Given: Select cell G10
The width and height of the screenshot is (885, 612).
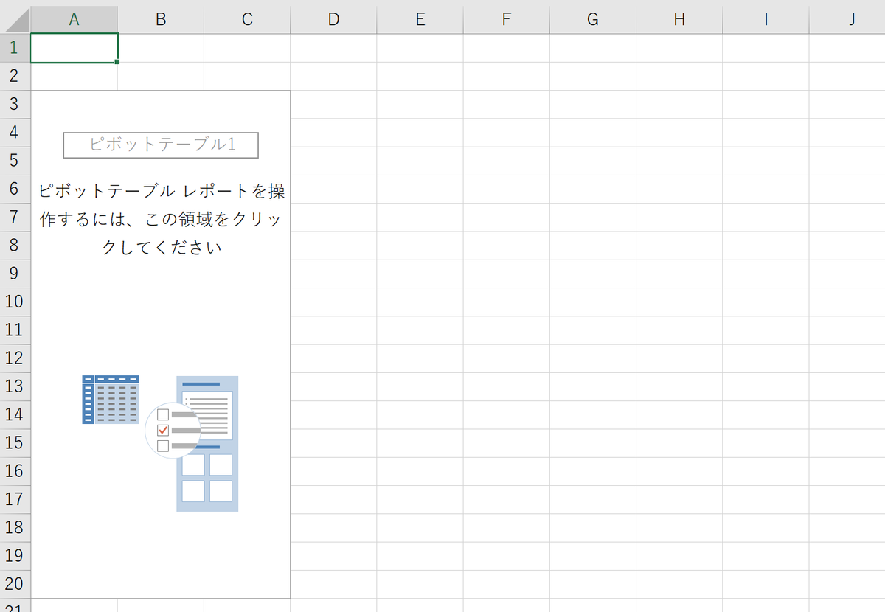Looking at the screenshot, I should pyautogui.click(x=592, y=302).
